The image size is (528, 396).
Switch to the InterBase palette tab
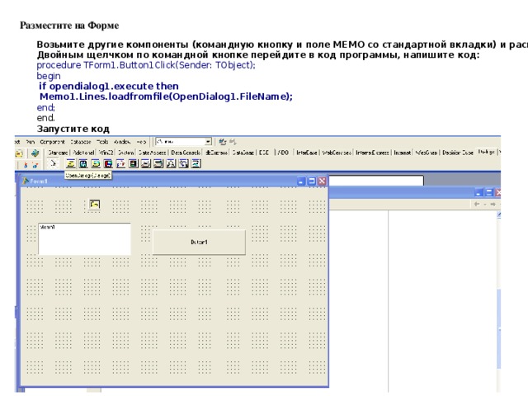point(307,153)
